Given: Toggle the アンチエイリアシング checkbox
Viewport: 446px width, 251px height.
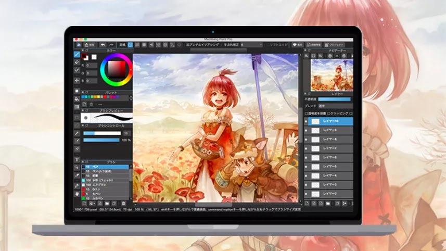Looking at the screenshot, I should (188, 45).
